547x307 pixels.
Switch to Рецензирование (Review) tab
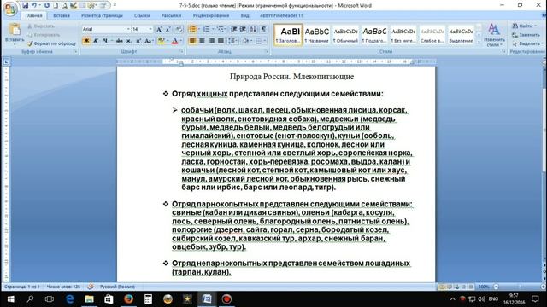[x=211, y=15]
